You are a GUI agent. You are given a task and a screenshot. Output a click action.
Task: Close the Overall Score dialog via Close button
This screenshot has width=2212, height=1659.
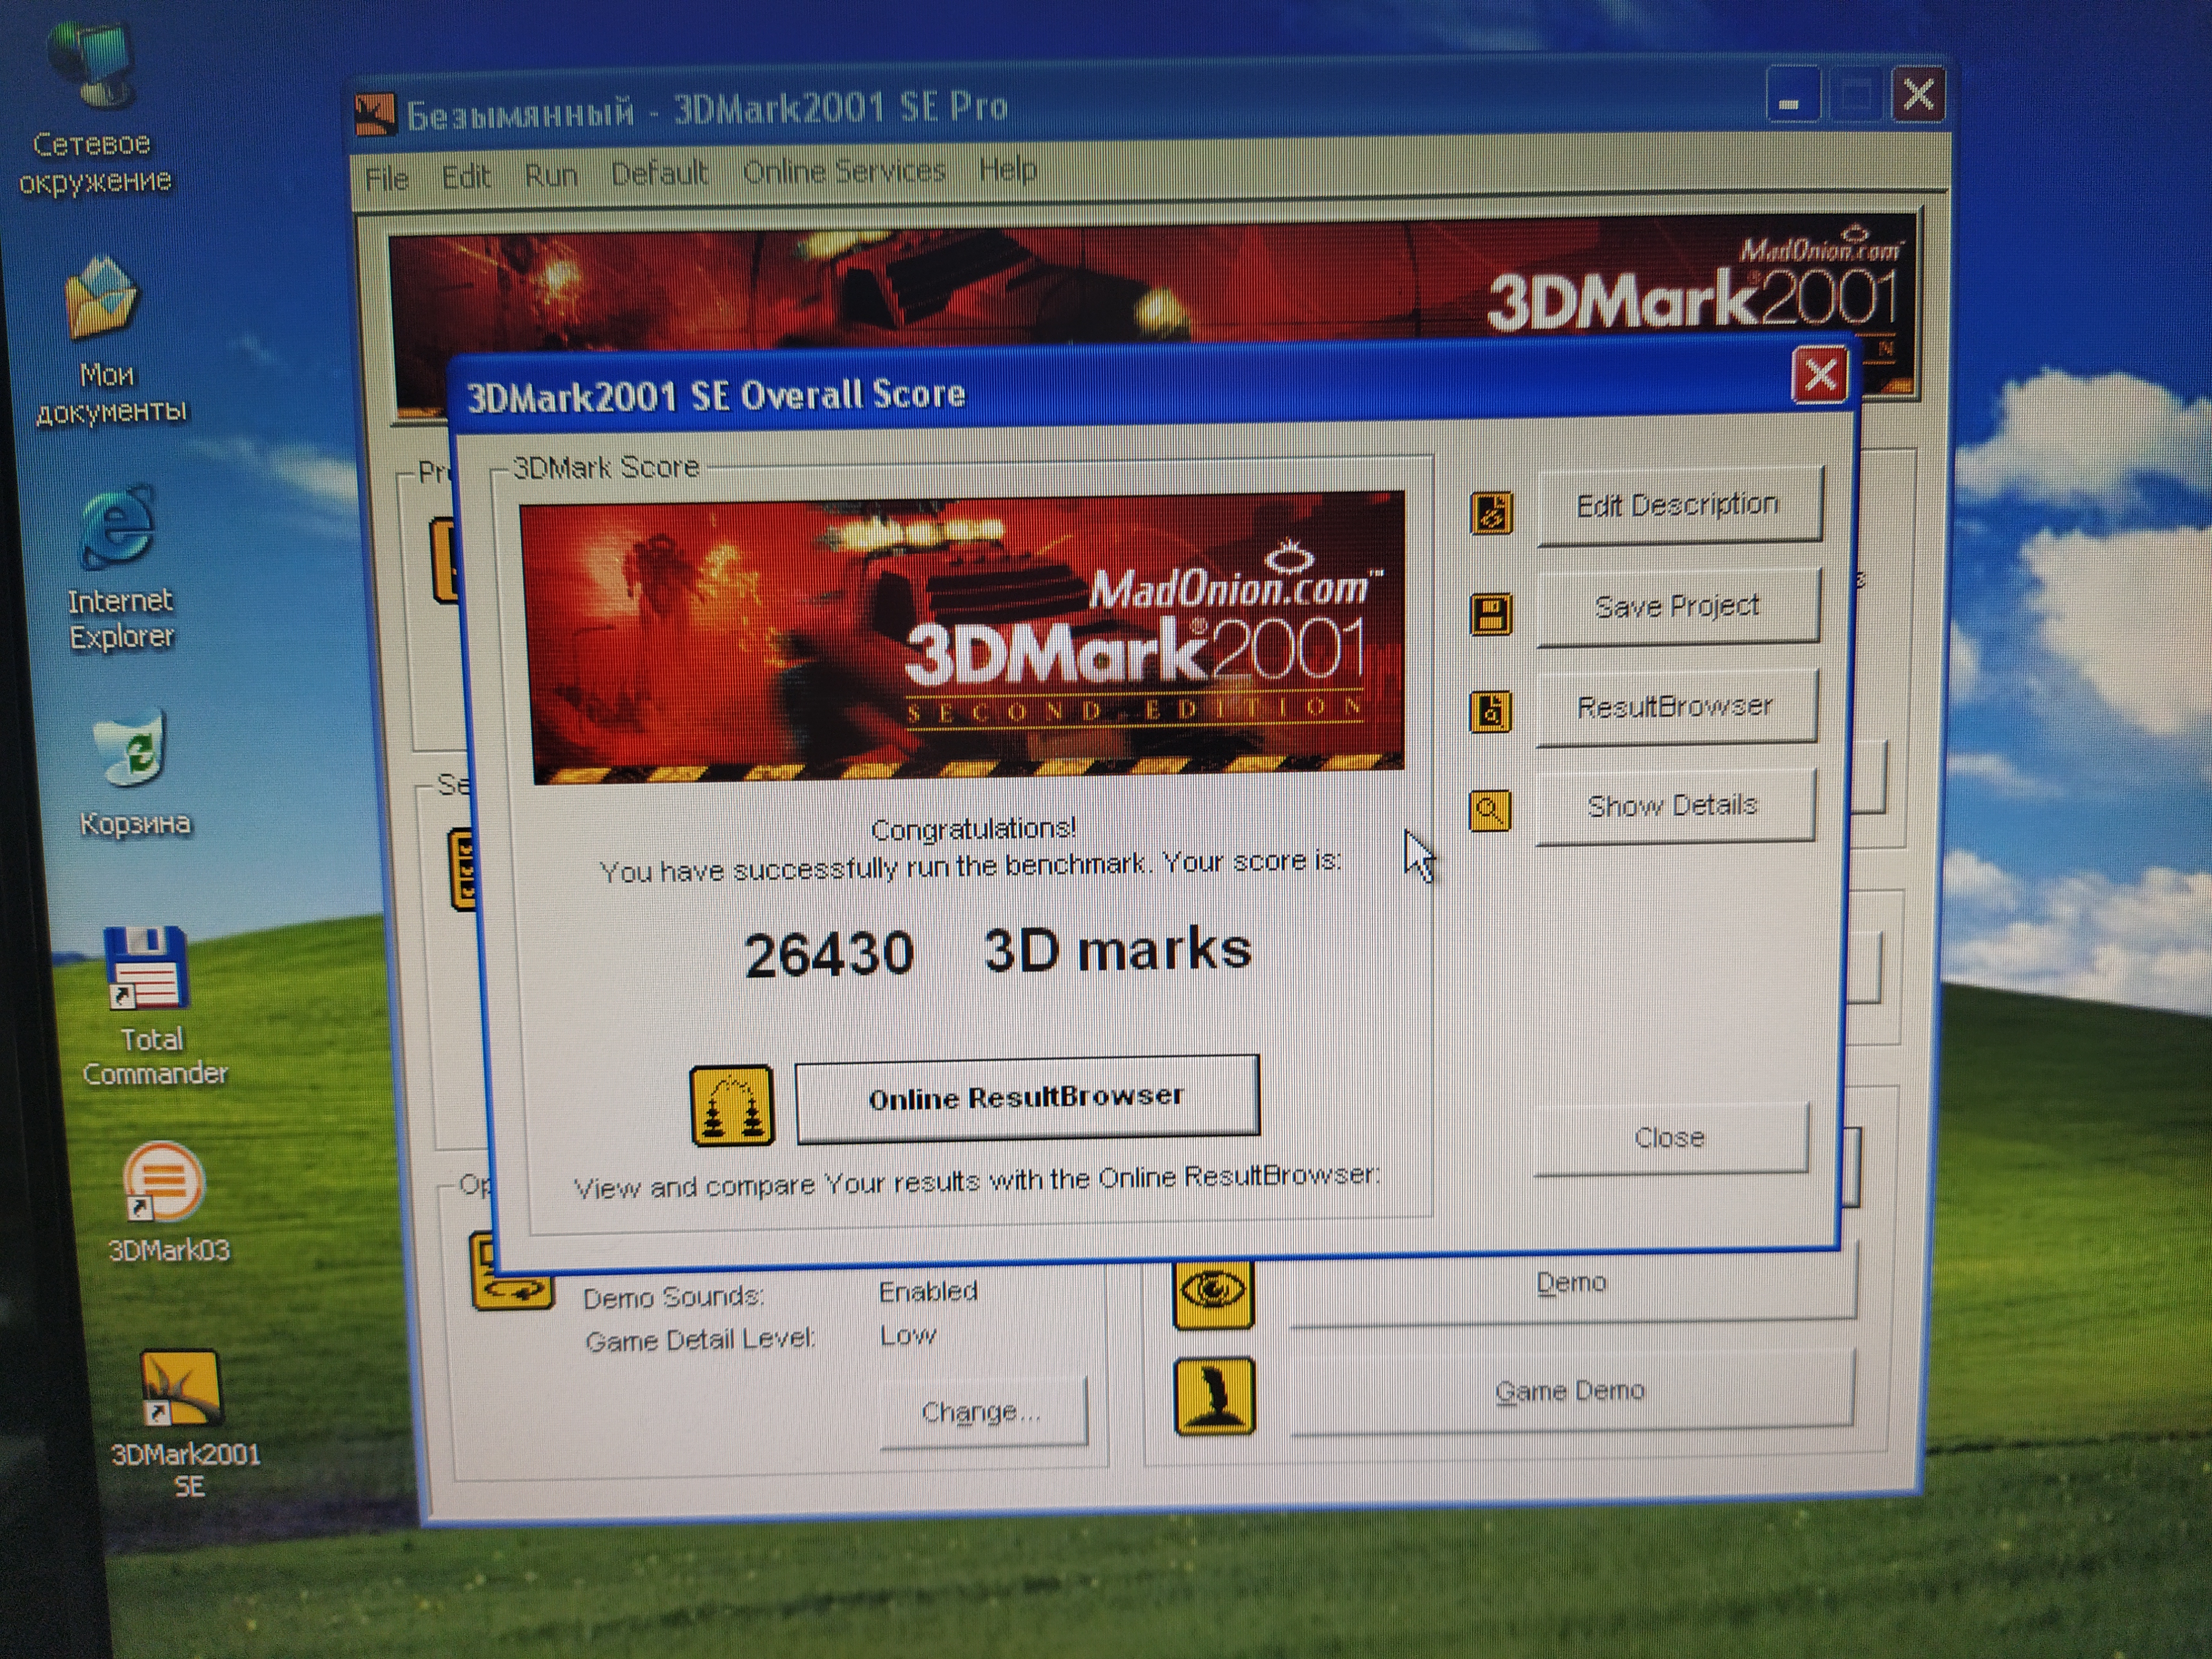click(1669, 1138)
